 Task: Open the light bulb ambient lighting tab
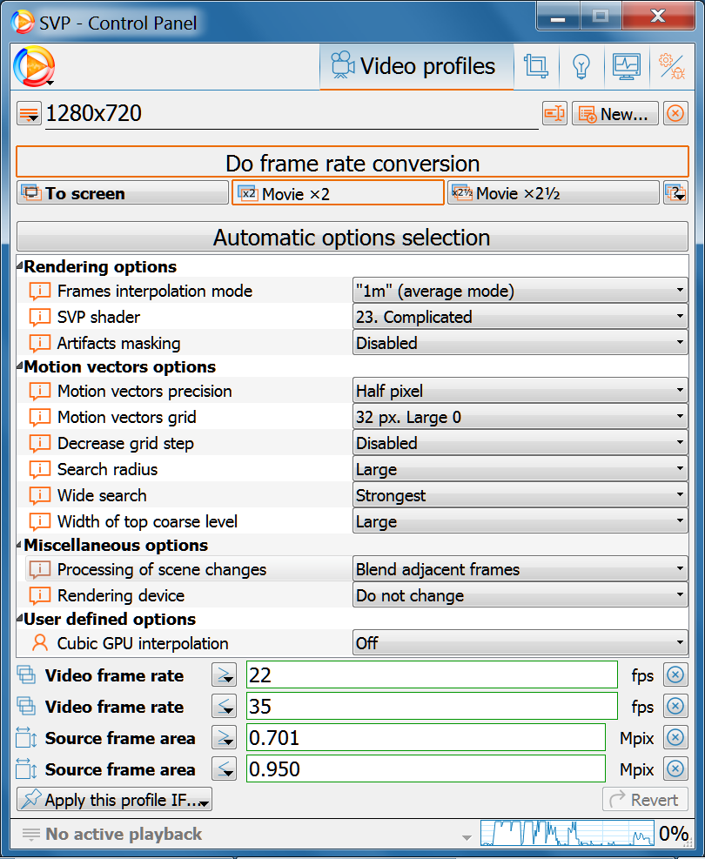(581, 67)
